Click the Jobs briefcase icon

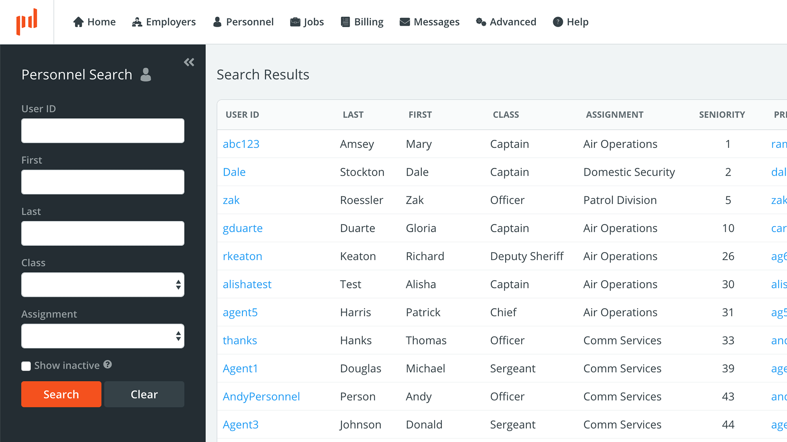[x=295, y=22]
